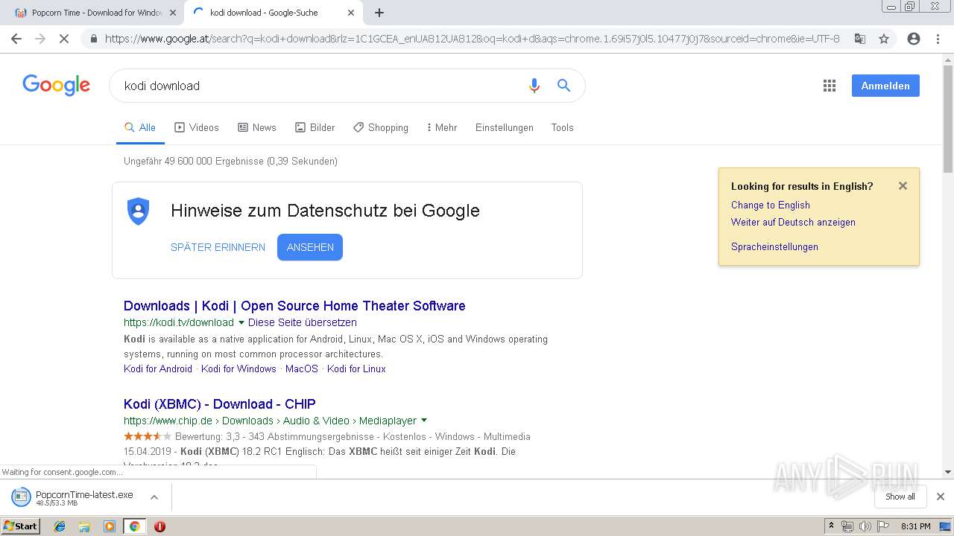
Task: Click the Show all downloads button
Action: (x=900, y=497)
